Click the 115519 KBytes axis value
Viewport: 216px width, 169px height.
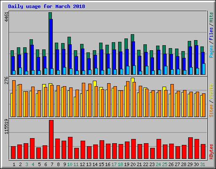pos(7,126)
